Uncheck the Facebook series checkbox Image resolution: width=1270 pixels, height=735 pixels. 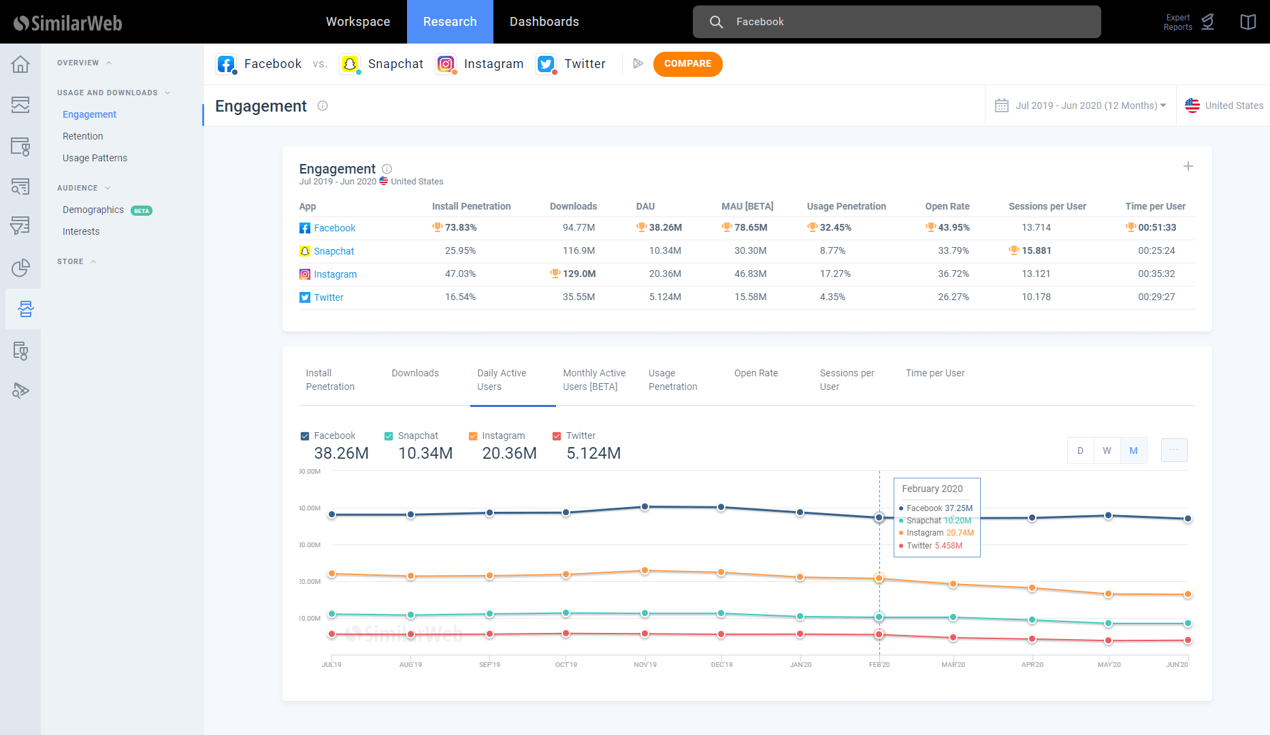(305, 436)
